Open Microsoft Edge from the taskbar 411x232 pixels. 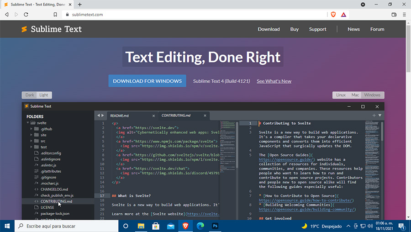tap(200, 226)
